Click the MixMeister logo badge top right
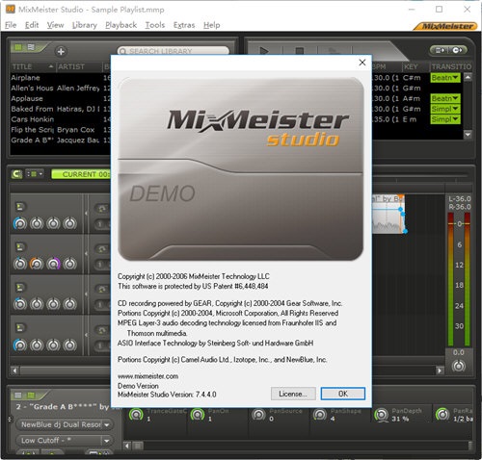 pos(445,26)
